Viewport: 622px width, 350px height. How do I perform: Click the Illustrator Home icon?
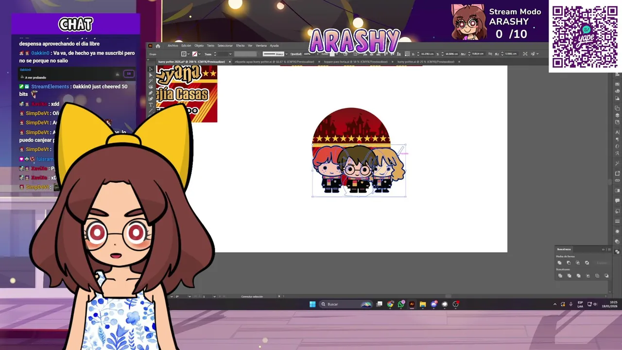(158, 46)
